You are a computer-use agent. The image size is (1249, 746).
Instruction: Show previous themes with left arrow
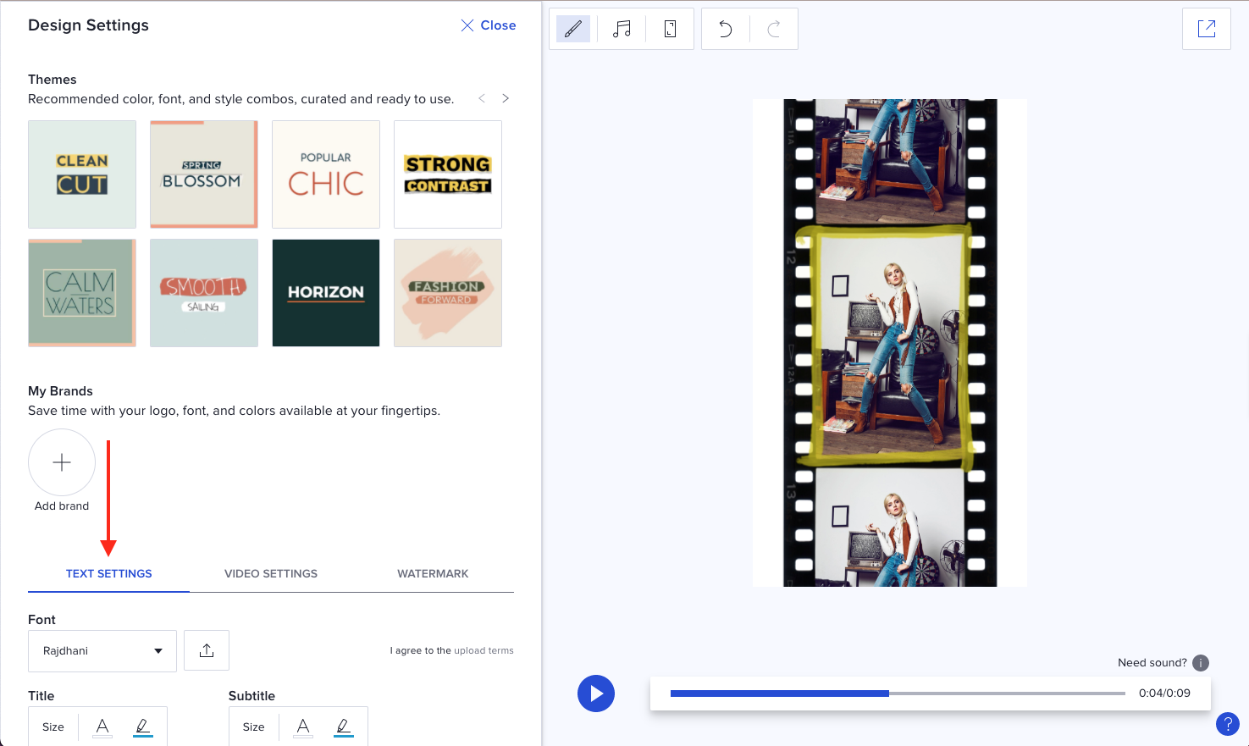(x=482, y=98)
